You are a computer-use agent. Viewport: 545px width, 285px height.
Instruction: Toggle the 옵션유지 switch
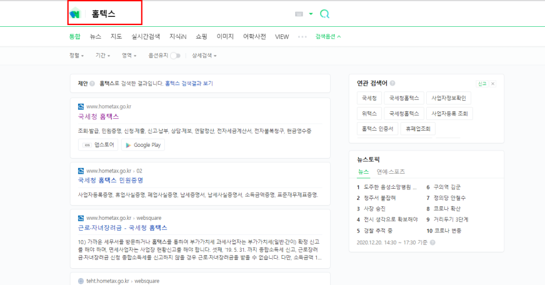[175, 56]
